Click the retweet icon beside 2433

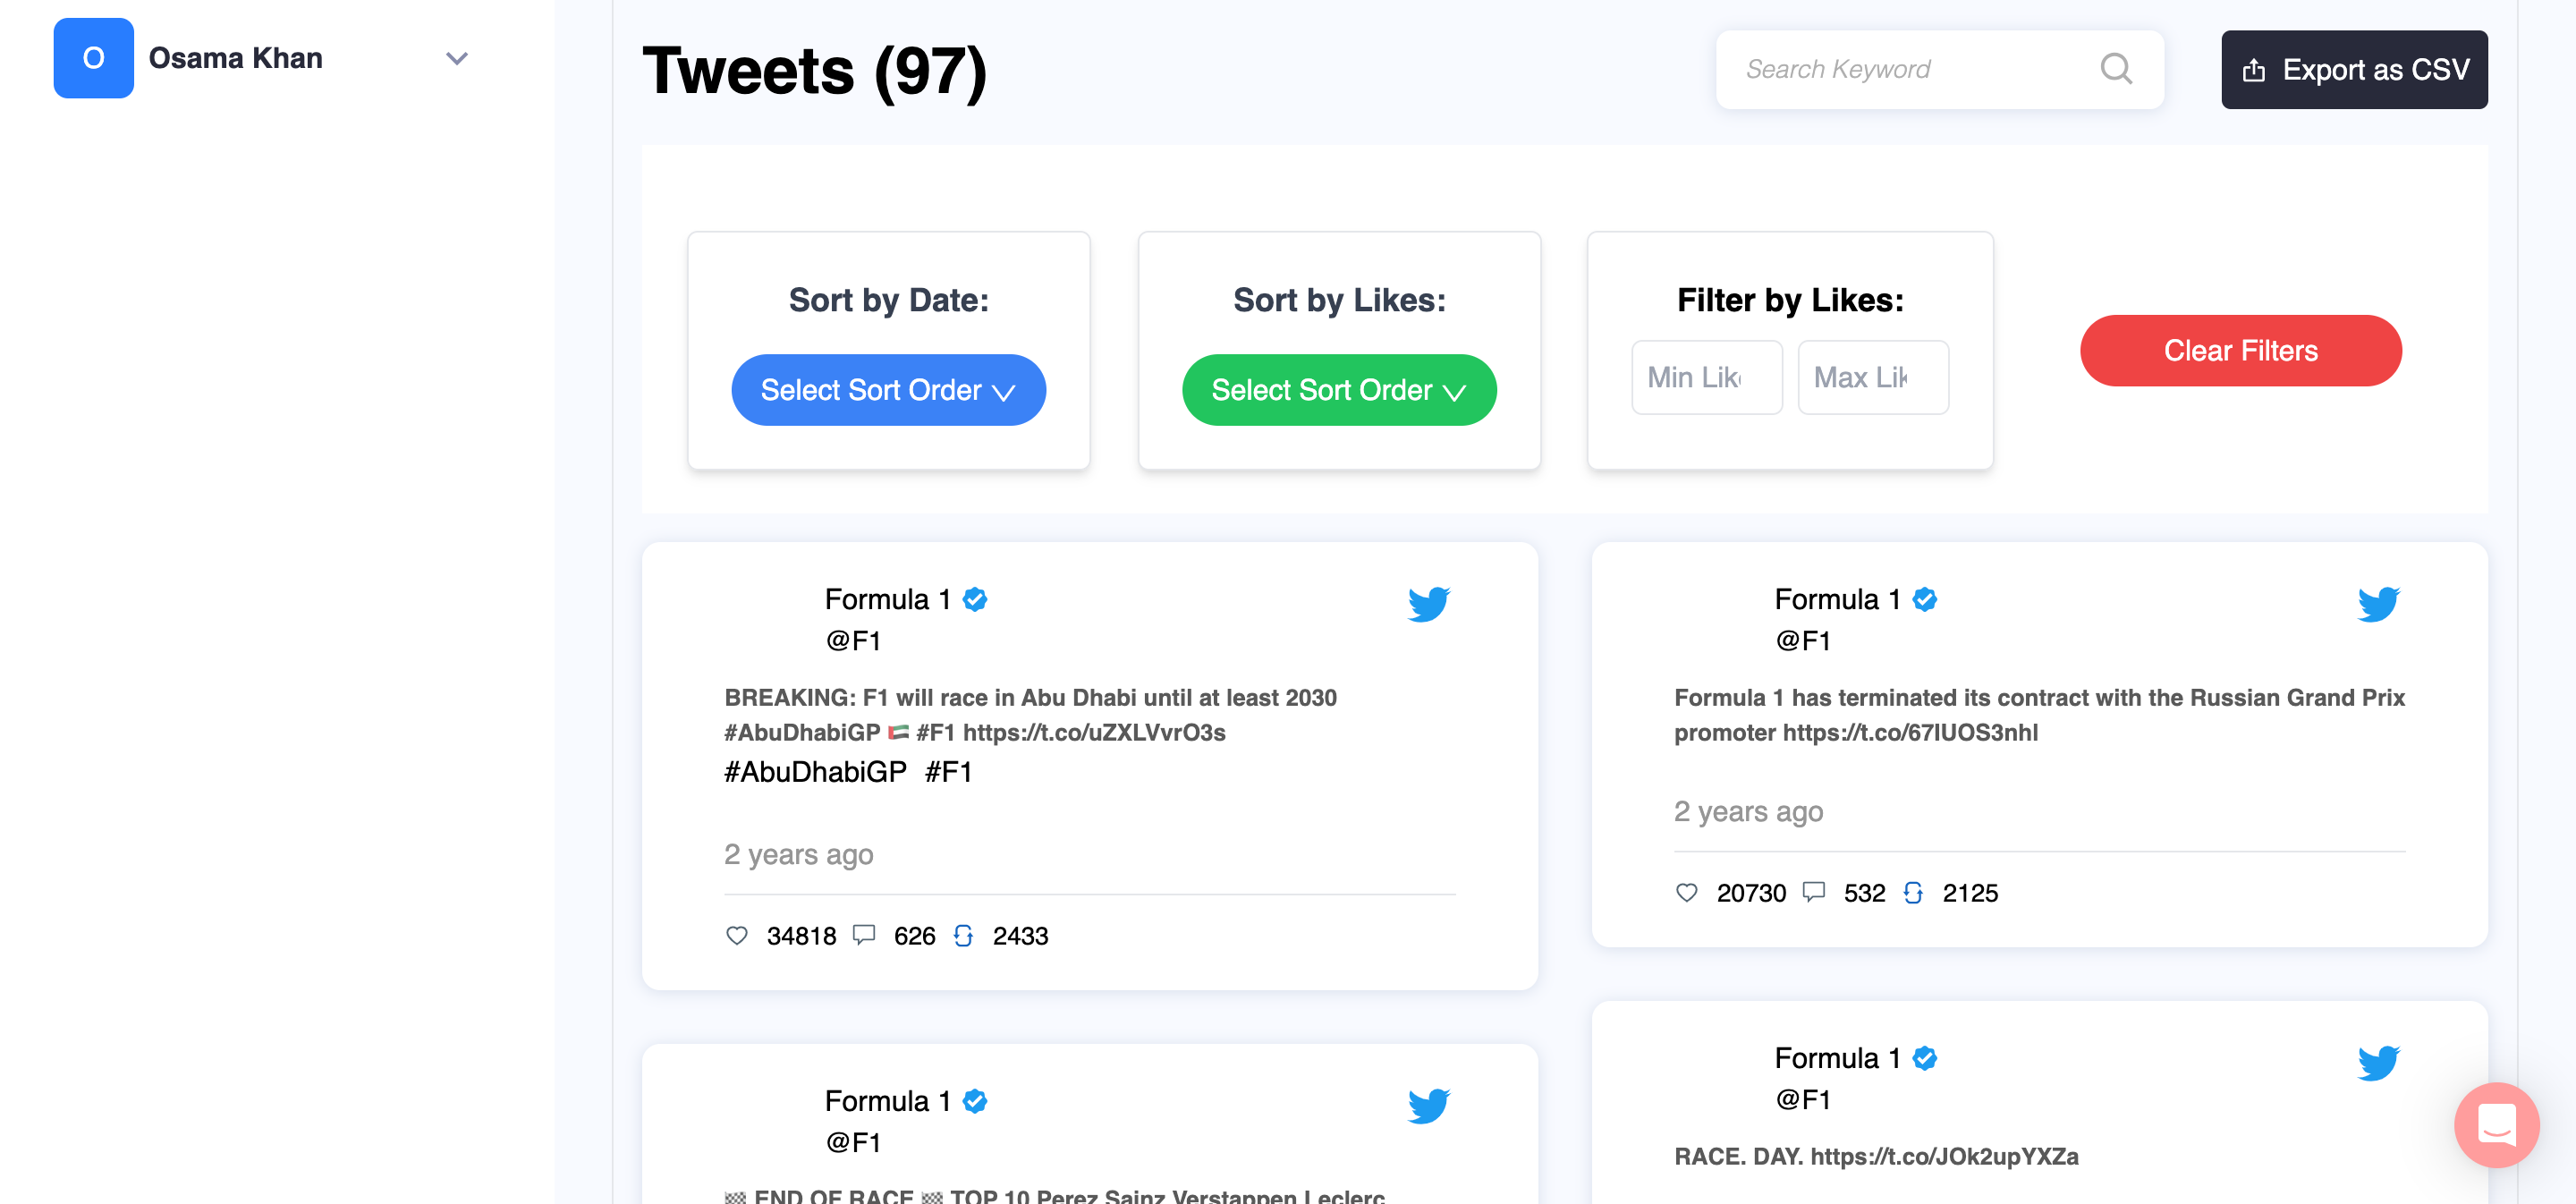pos(963,935)
